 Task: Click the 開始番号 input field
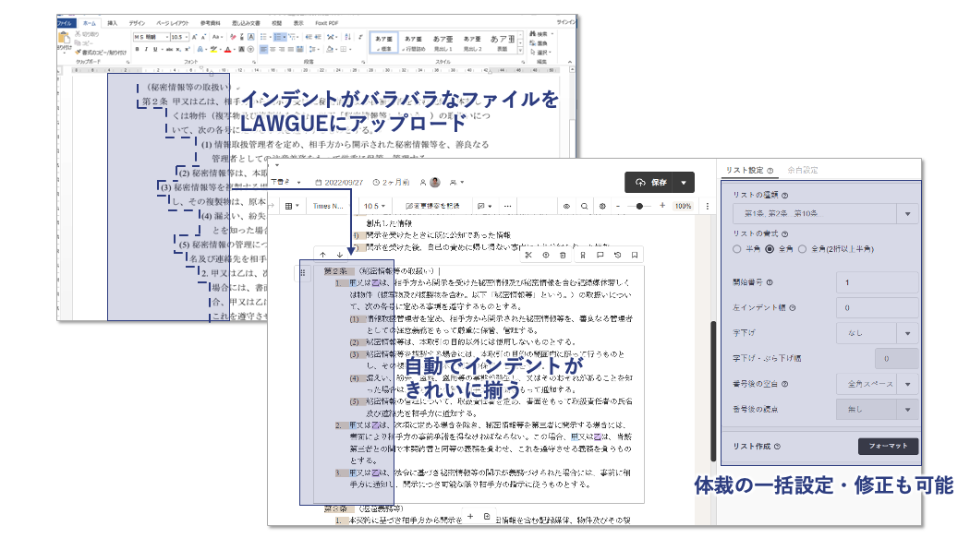pos(878,282)
